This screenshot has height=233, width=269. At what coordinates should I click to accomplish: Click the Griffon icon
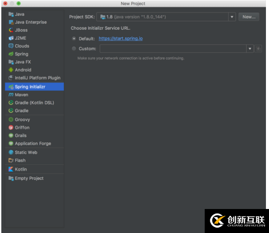point(11,127)
